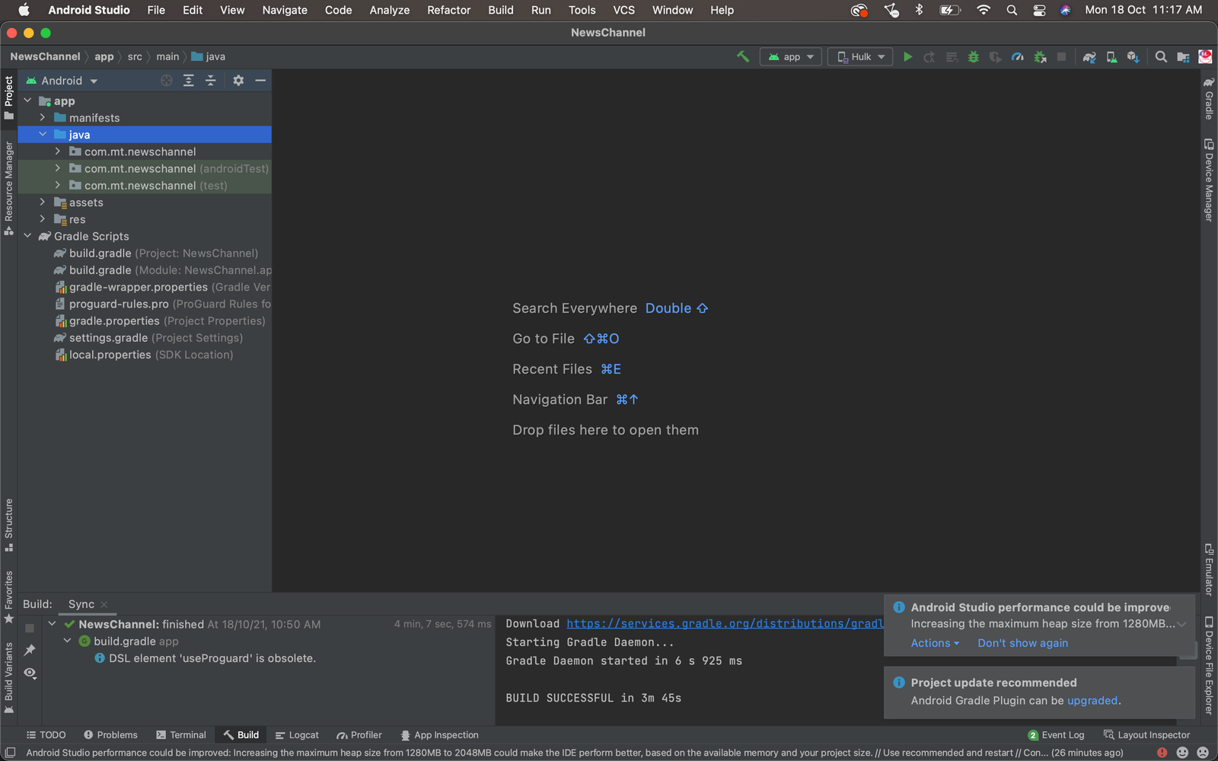1218x761 pixels.
Task: Toggle the Gradle side panel tab
Action: coord(1209,98)
